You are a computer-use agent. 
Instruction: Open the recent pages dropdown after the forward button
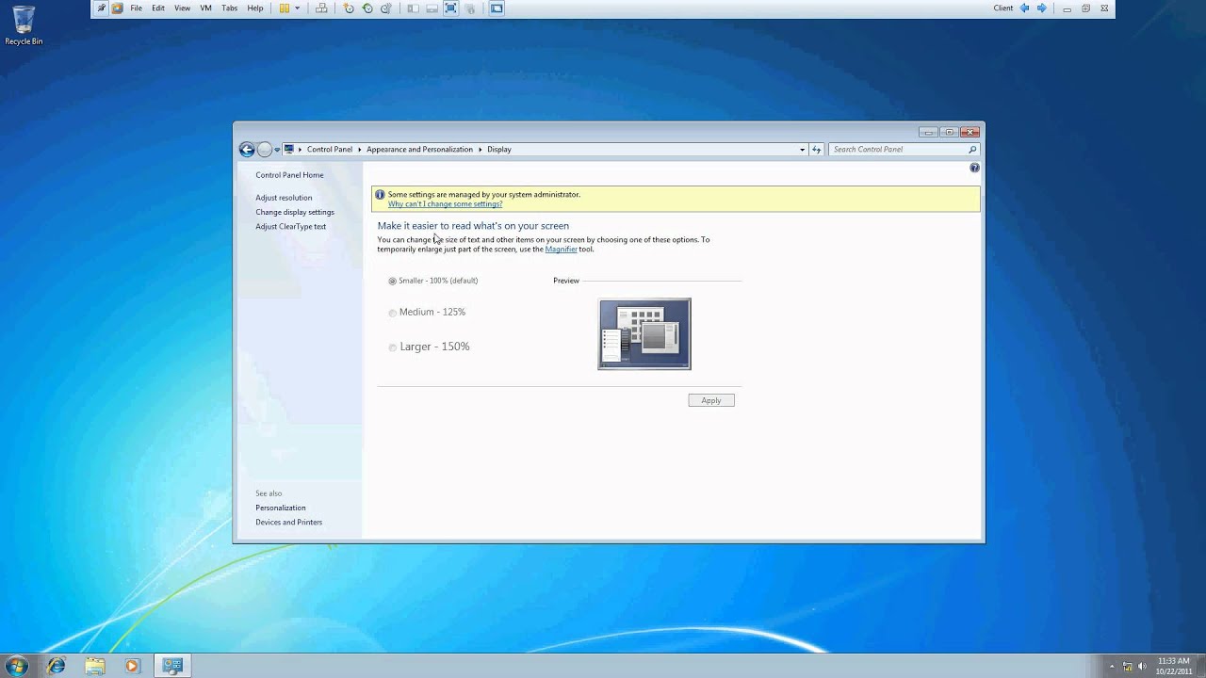click(x=277, y=150)
